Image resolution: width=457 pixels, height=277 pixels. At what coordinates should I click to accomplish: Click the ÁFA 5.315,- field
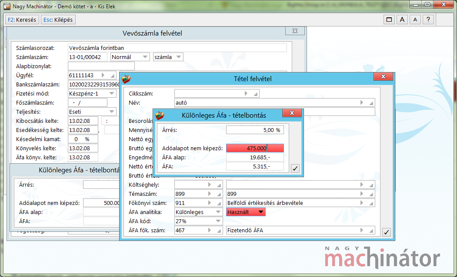tap(255, 166)
